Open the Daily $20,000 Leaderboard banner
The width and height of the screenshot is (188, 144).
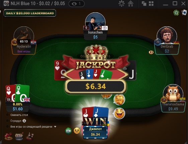tap(30, 13)
